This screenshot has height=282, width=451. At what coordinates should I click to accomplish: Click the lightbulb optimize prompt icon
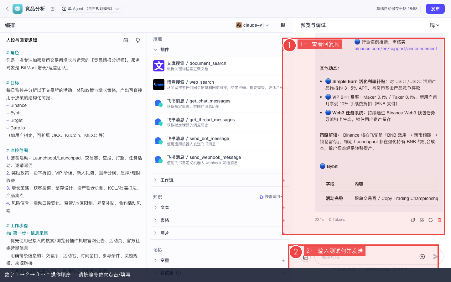coord(138,40)
